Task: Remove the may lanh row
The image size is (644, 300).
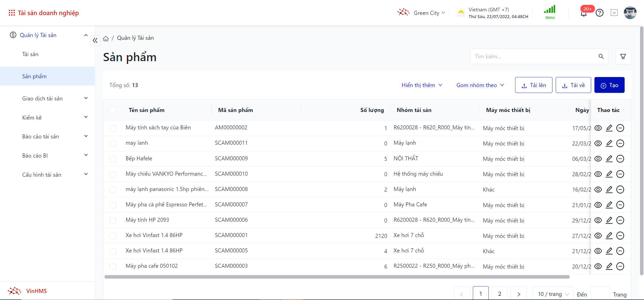Action: coord(620,143)
